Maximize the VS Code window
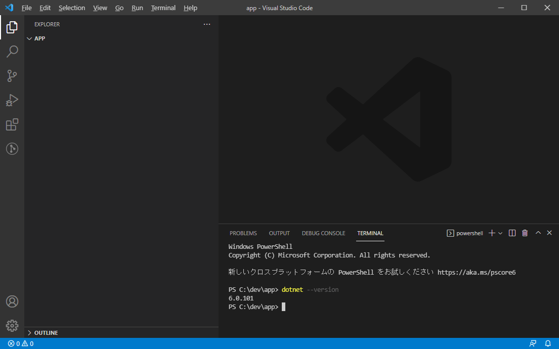This screenshot has height=349, width=559. [x=524, y=8]
